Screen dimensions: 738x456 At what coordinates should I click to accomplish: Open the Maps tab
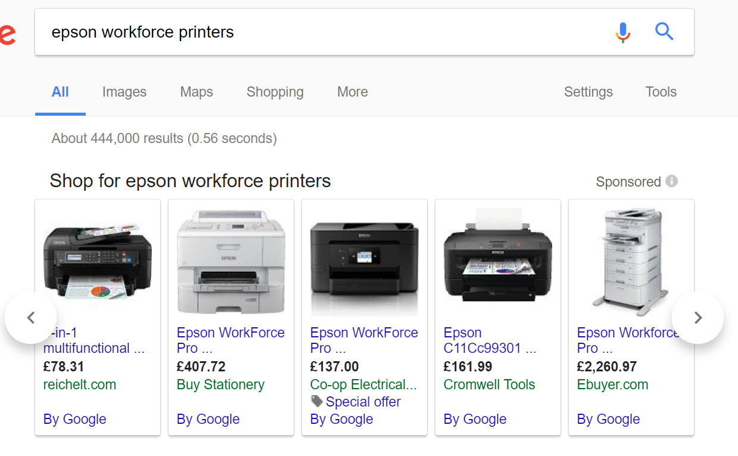coord(197,92)
